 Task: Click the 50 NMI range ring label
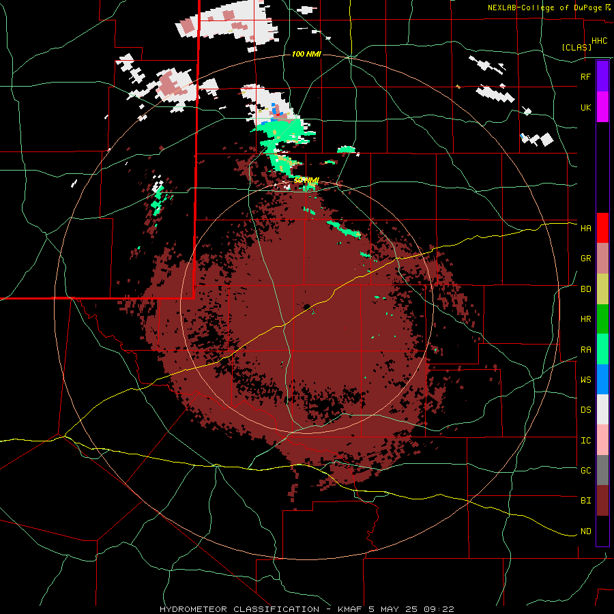coord(306,180)
